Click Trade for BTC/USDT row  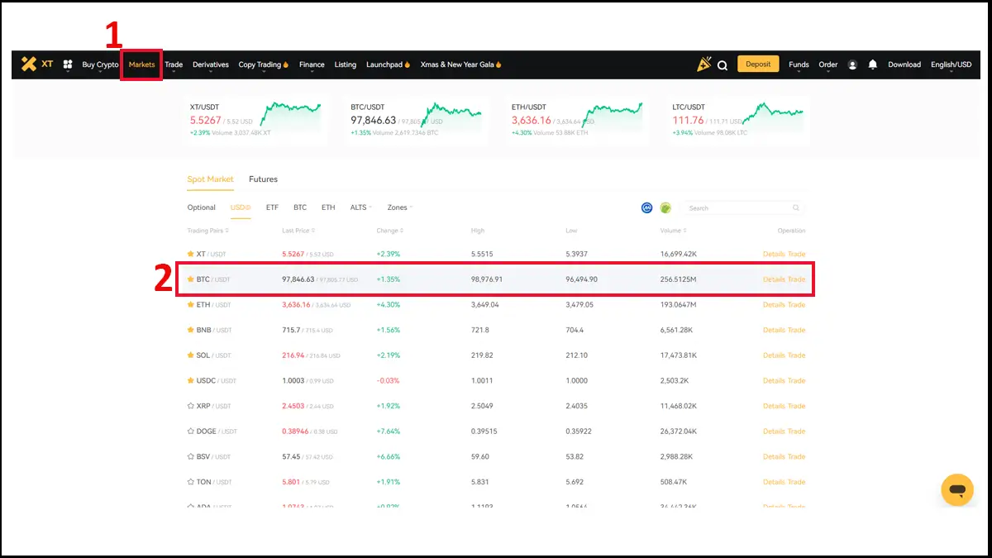[796, 279]
